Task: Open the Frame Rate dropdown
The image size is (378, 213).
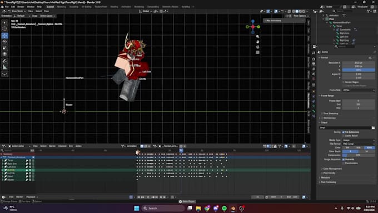Action: click(x=359, y=90)
